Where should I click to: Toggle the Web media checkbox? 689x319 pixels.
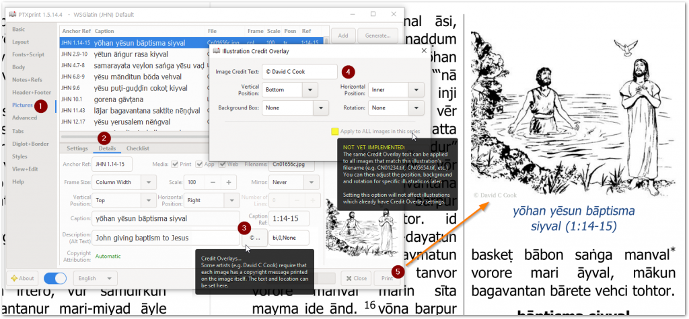point(222,164)
